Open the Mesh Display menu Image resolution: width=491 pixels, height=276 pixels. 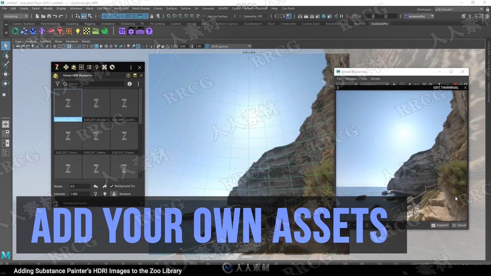pyautogui.click(x=141, y=8)
